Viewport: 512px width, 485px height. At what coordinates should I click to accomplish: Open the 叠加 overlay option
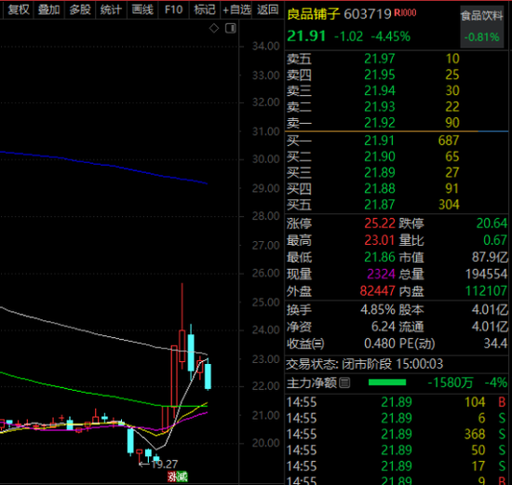pyautogui.click(x=48, y=10)
